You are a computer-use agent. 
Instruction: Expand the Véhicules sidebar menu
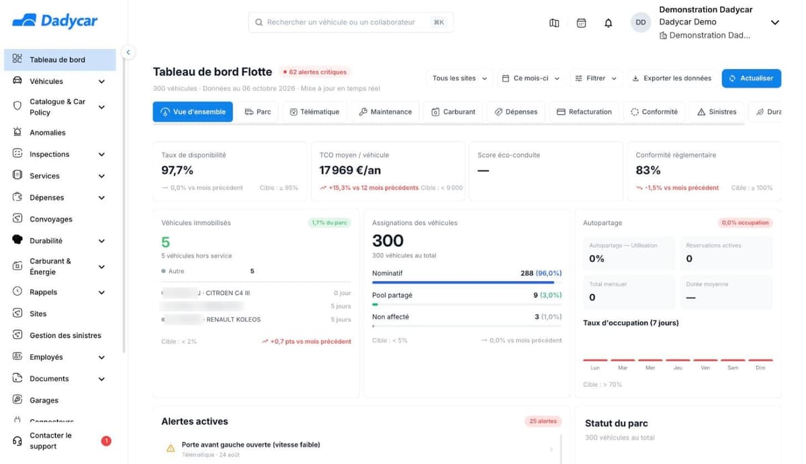click(x=101, y=82)
